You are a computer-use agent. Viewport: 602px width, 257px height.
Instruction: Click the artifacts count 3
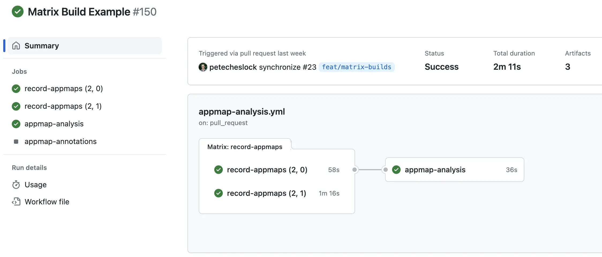(x=567, y=67)
